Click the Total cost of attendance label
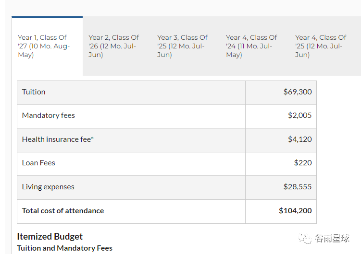The height and width of the screenshot is (254, 361). pyautogui.click(x=63, y=211)
